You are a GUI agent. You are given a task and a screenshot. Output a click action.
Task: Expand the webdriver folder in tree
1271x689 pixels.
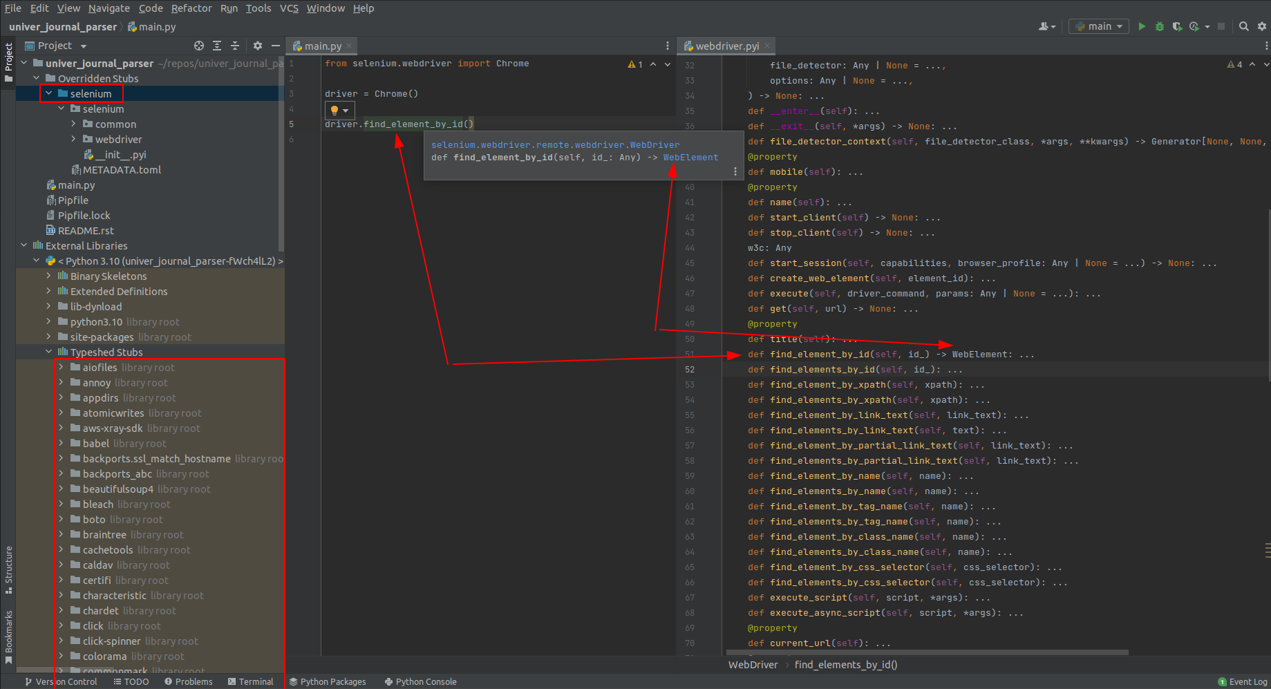click(x=74, y=139)
